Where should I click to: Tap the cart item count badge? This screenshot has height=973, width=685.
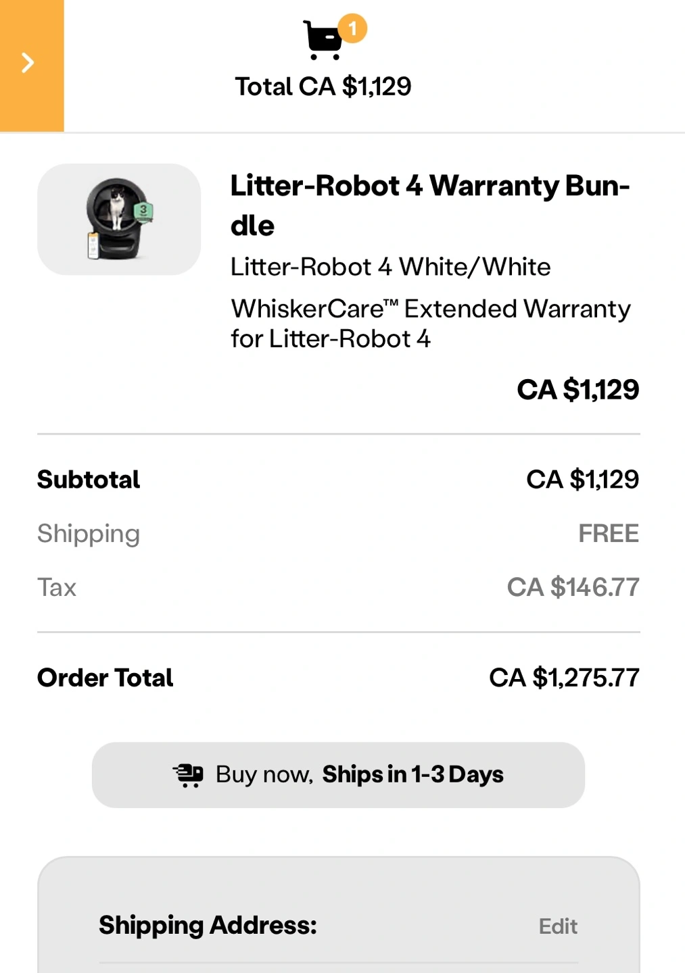[x=352, y=28]
